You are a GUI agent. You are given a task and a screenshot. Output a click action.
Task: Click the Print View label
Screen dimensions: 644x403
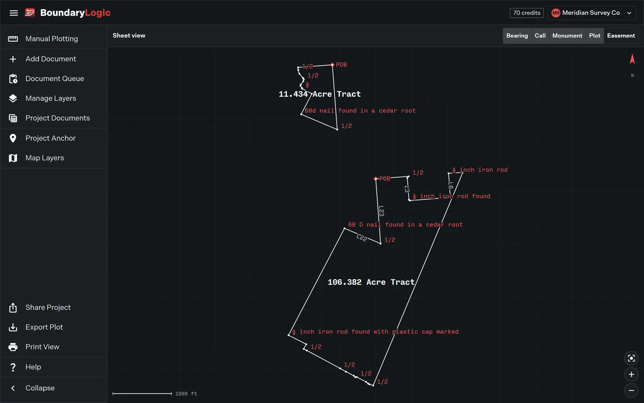[x=42, y=347]
